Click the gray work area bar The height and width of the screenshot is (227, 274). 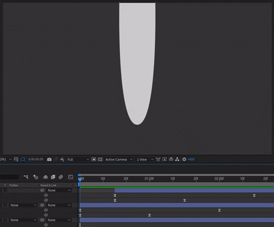tap(177, 185)
